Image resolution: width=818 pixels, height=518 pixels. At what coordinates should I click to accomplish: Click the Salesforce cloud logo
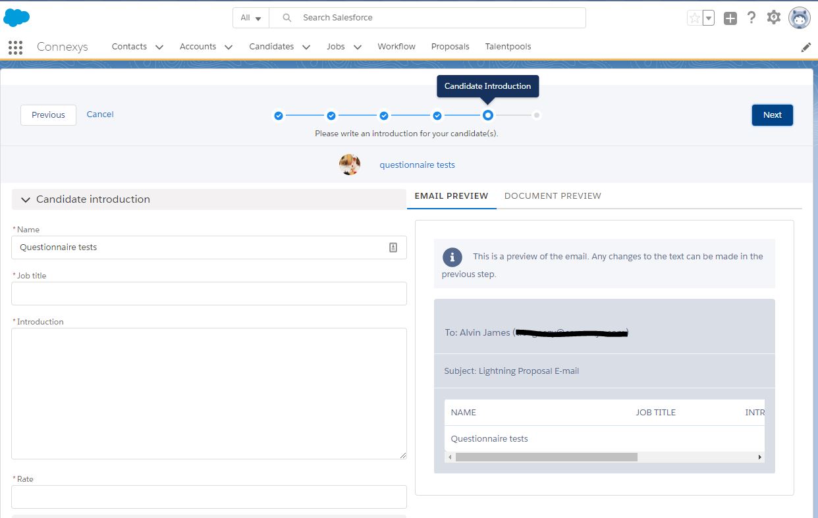point(16,18)
